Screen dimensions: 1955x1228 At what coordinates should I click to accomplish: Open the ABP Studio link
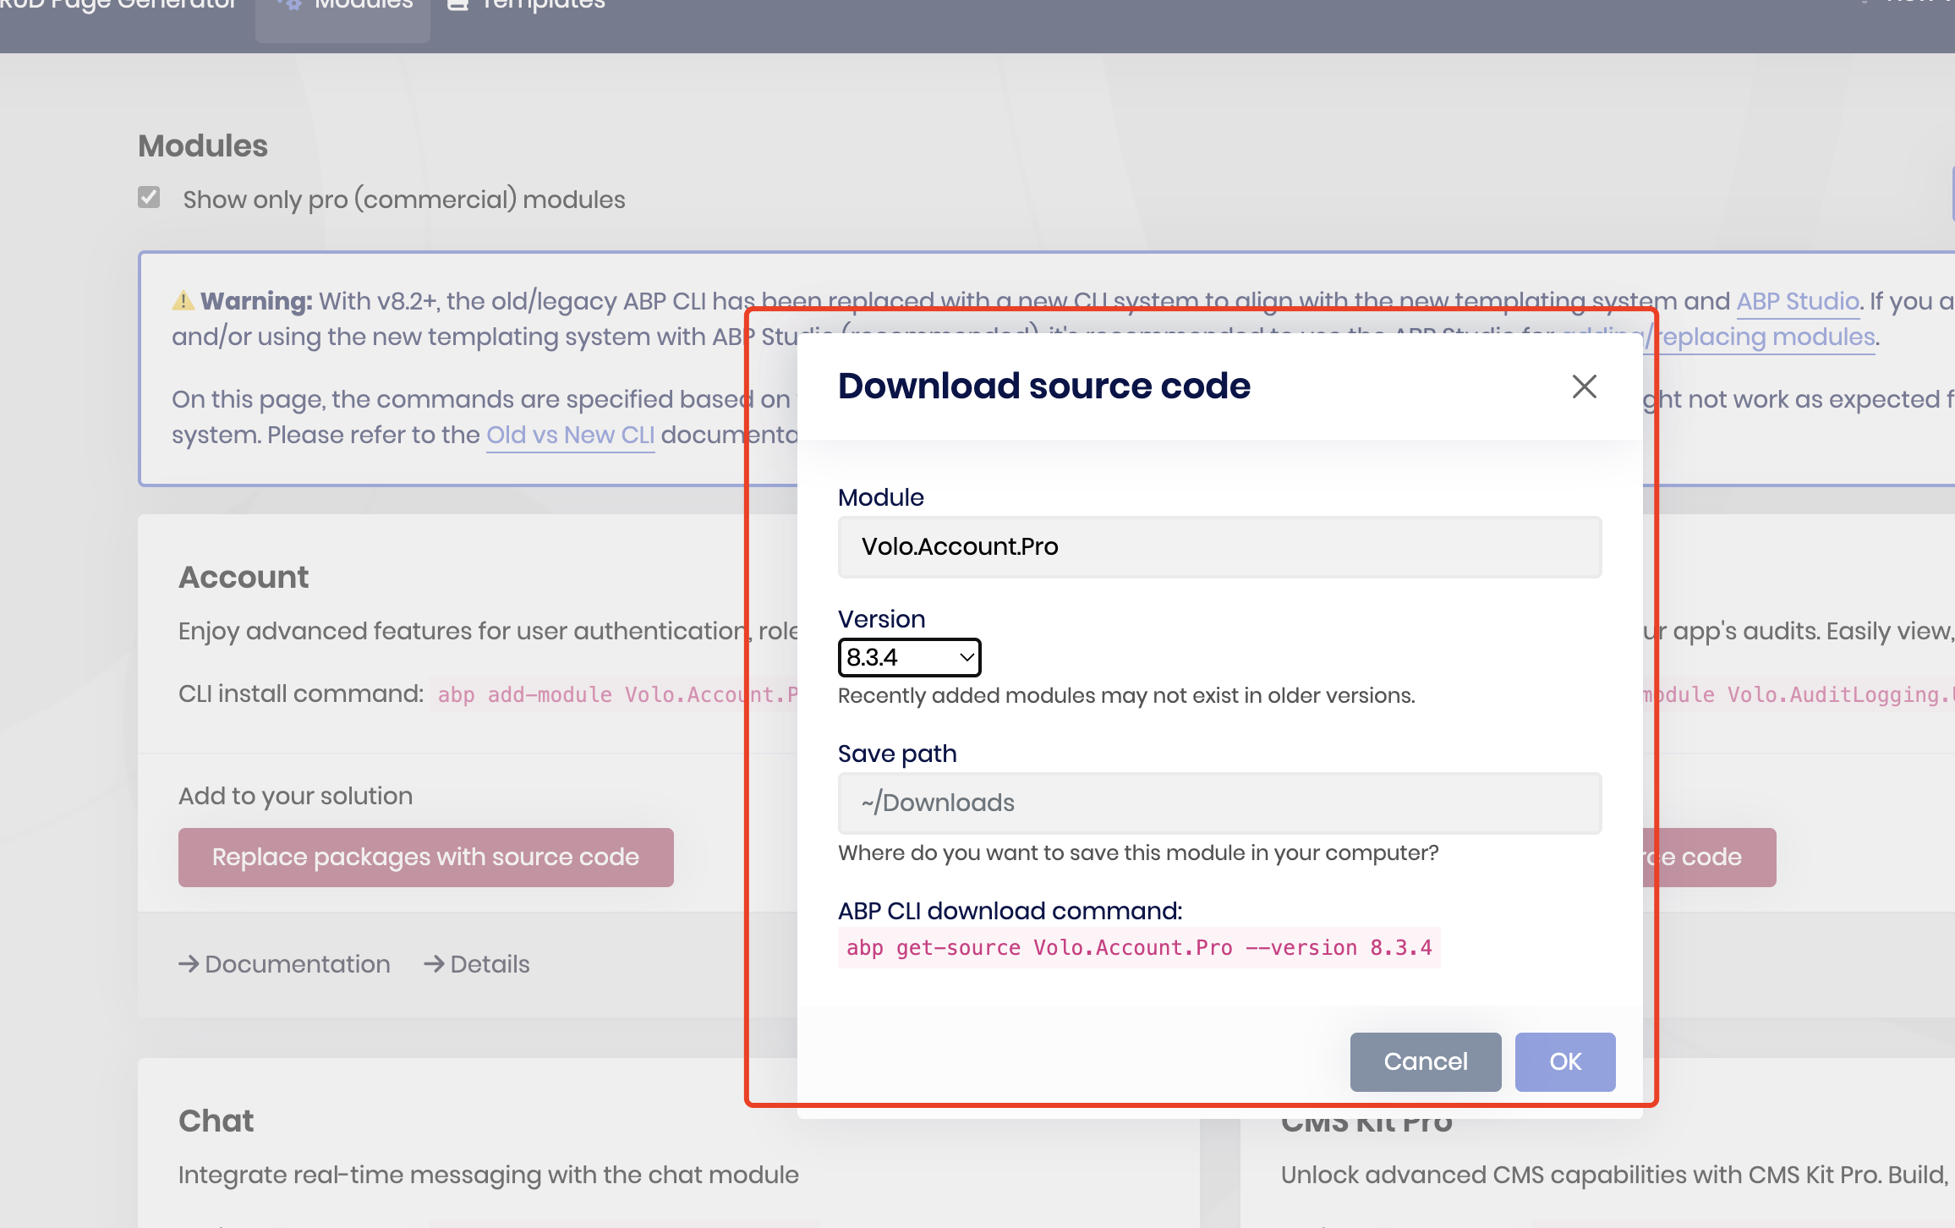point(1797,301)
